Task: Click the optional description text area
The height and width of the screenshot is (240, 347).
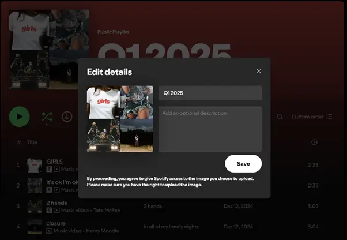Action: click(210, 129)
